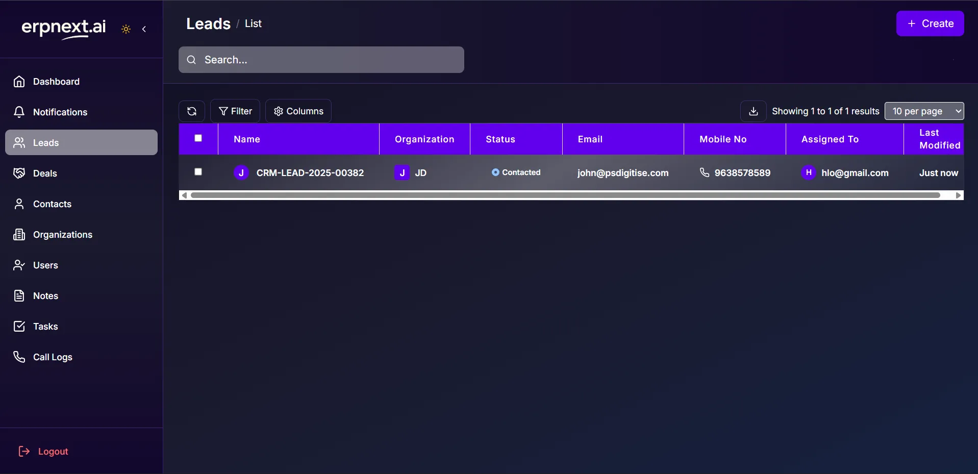Click the J avatar next to CRM-LEAD-2025-00382
The width and height of the screenshot is (978, 474).
[241, 172]
